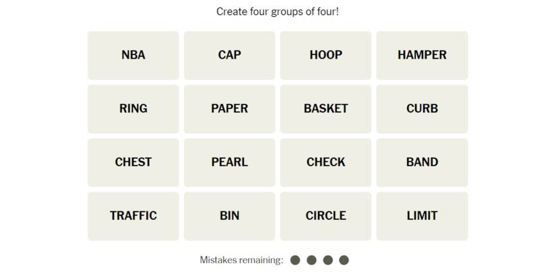Screen dimensions: 556x278
Task: Pick the CIRCLE word tile
Action: (x=326, y=216)
